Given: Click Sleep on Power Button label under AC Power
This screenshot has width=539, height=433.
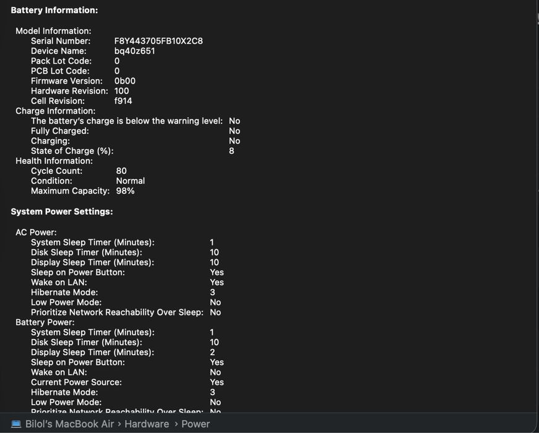Looking at the screenshot, I should coord(78,272).
